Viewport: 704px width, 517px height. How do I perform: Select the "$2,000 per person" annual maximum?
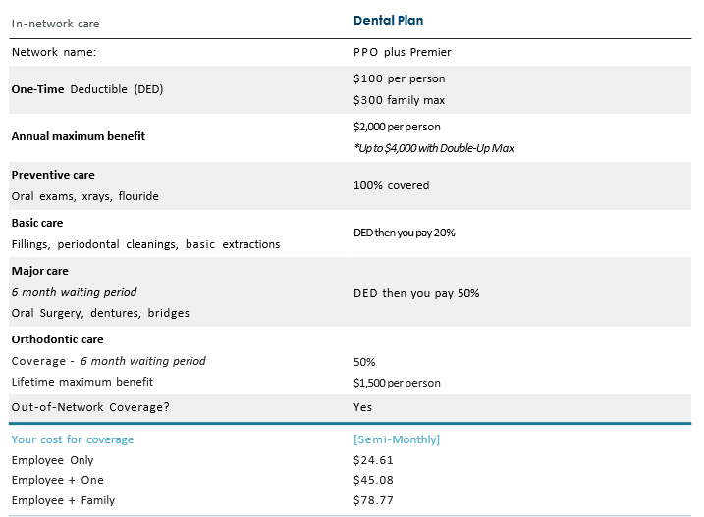tap(397, 127)
